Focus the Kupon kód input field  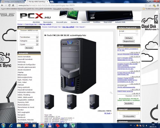(x=129, y=113)
